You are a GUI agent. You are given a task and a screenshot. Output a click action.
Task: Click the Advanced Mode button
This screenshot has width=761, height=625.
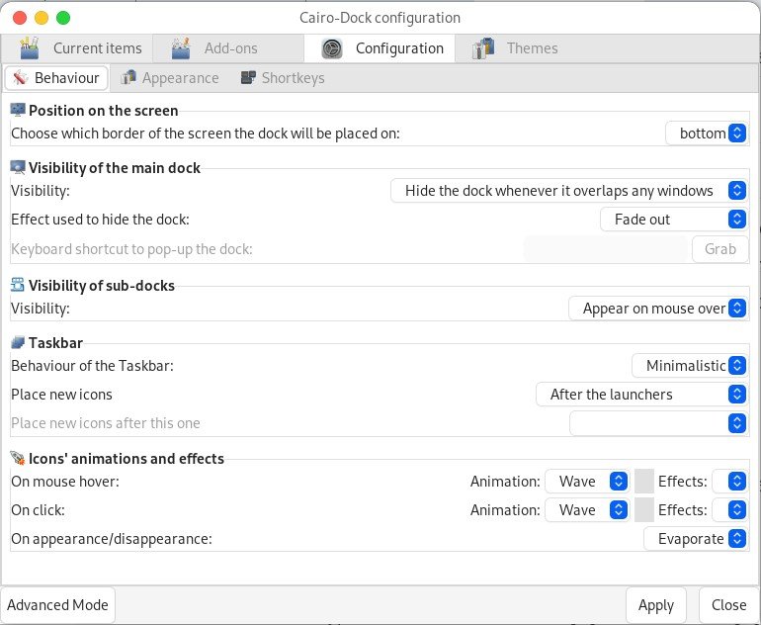(x=57, y=604)
